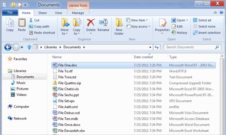Viewport: 226px width, 135px height.
Task: Expand the address bar history dropdown arrow
Action: [150, 47]
